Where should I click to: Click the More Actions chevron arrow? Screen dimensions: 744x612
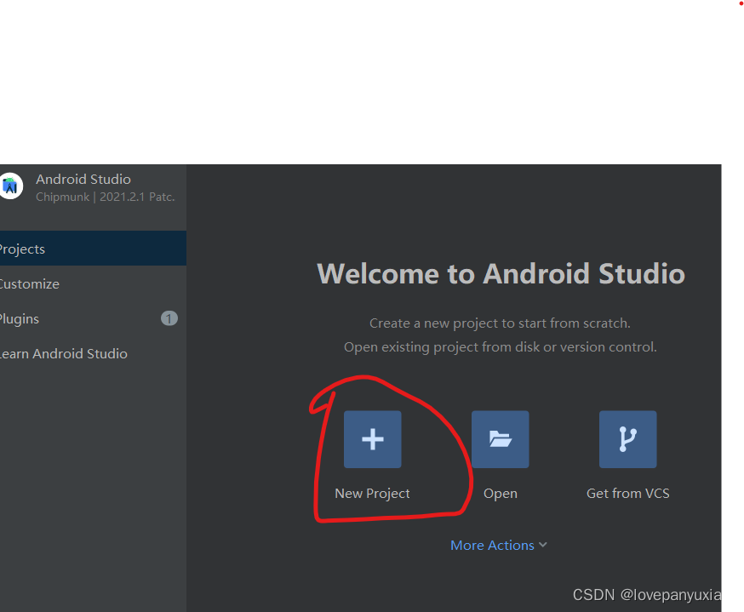pos(543,545)
